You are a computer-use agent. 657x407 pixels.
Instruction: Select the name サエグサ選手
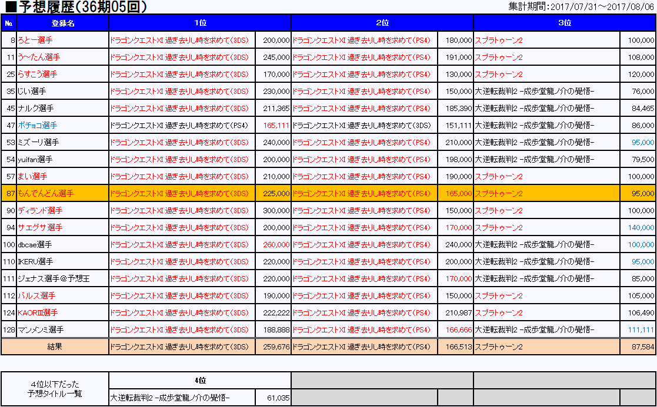(40, 227)
